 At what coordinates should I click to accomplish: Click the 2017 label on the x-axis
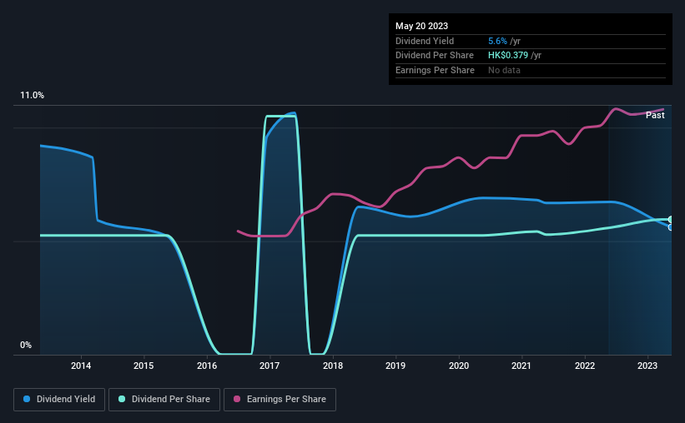[269, 366]
